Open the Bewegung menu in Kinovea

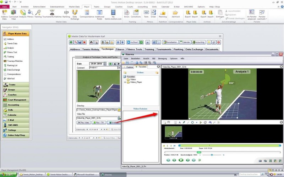(x=162, y=58)
